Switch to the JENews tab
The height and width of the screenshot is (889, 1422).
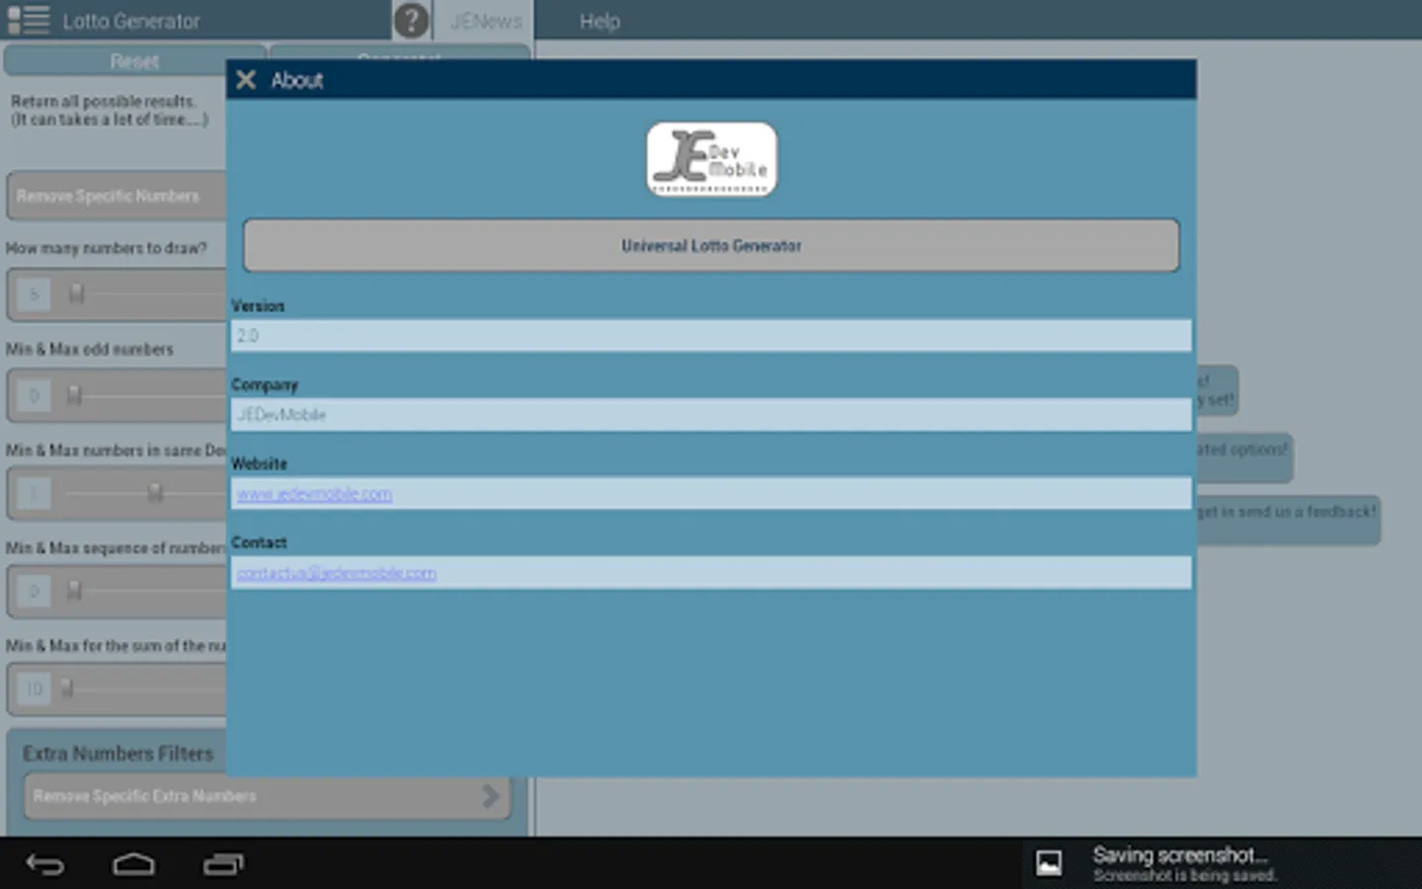pyautogui.click(x=485, y=21)
